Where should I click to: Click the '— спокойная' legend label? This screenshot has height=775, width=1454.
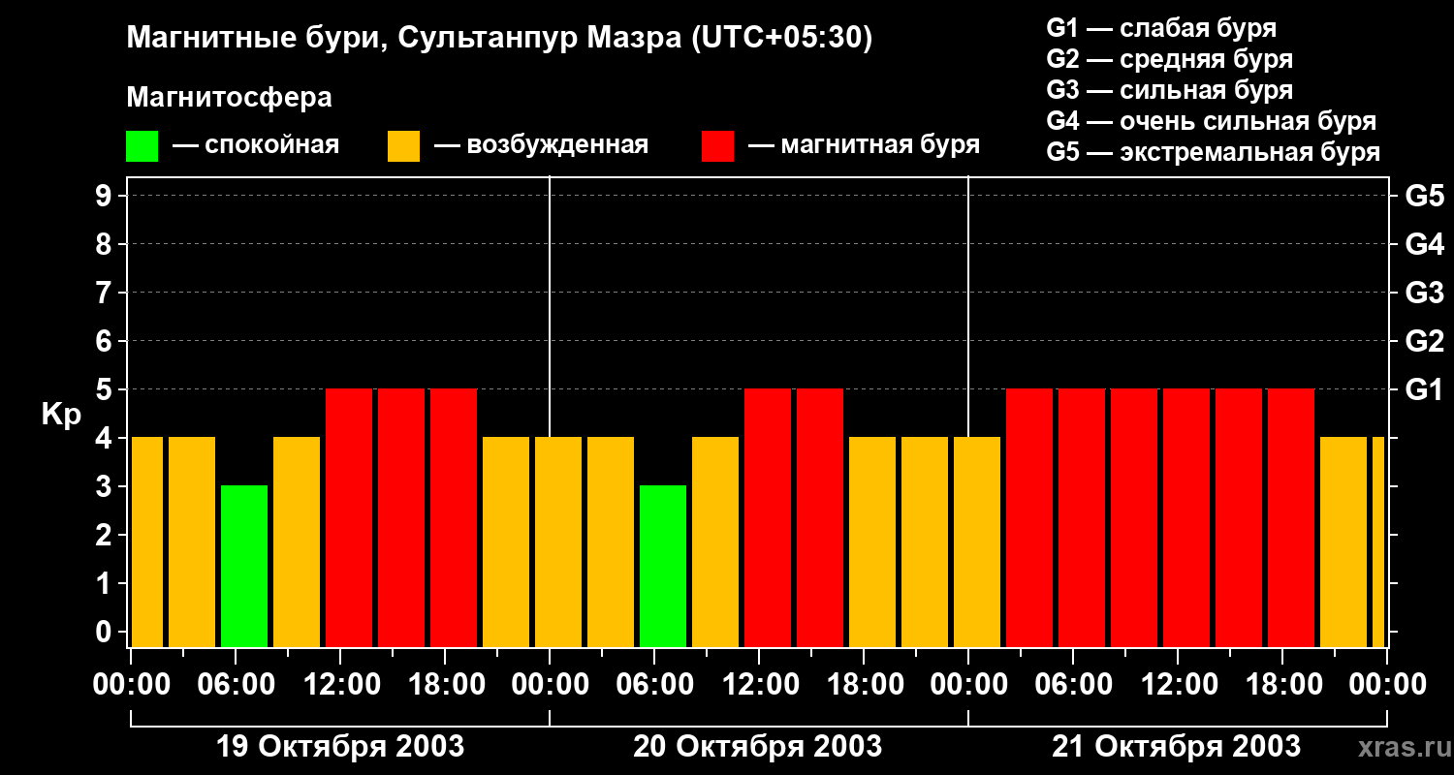point(256,145)
